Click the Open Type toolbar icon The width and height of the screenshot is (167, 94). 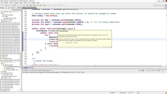click(x=44, y=5)
